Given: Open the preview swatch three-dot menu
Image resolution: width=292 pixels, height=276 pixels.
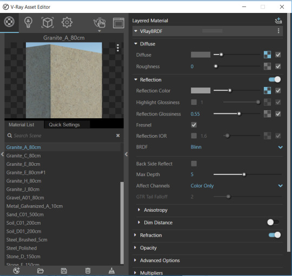Looking at the screenshot, I should [x=118, y=48].
